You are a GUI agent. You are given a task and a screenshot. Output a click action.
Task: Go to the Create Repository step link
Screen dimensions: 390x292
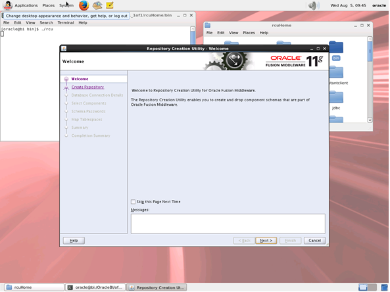coord(87,87)
